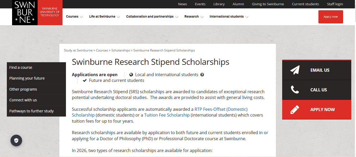The width and height of the screenshot is (356, 157).
Task: Expand the Life at Swinburne chevron
Action: coord(118,17)
